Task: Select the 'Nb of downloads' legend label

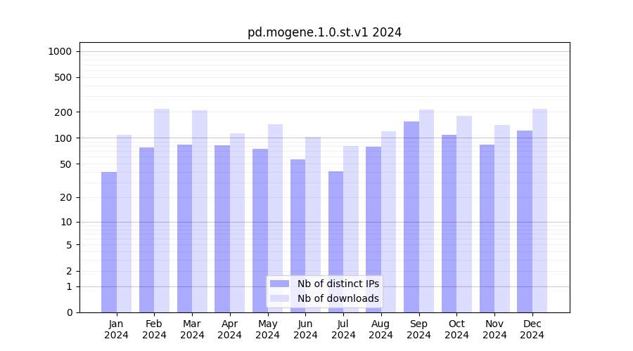Action: pos(338,298)
